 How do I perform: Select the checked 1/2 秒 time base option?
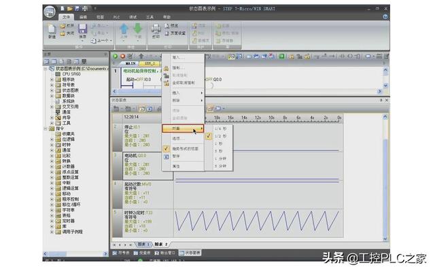[220, 136]
